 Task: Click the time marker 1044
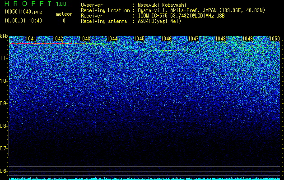tap(112, 39)
